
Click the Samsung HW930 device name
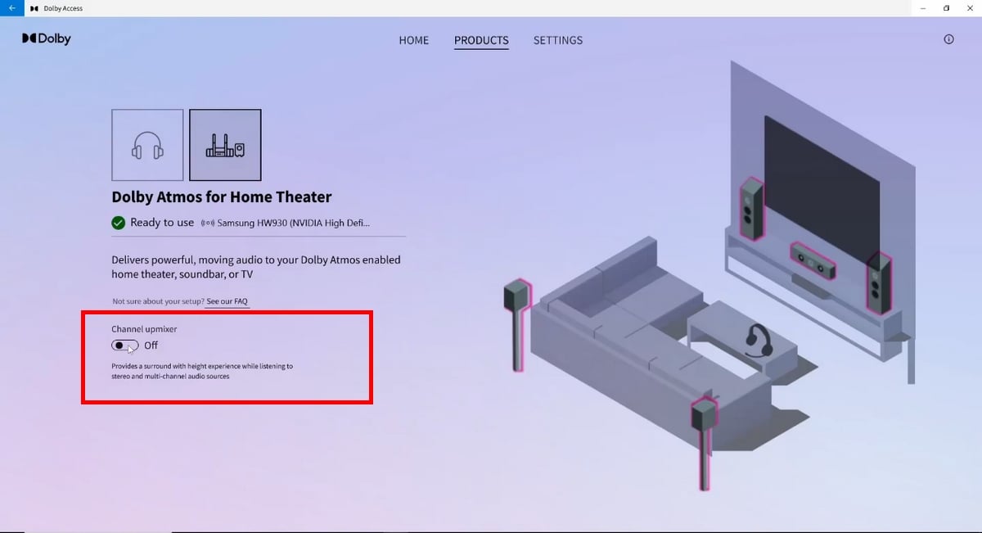pyautogui.click(x=293, y=223)
